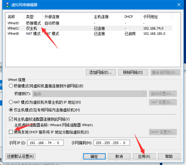Screen dimensions: 186x165
Task: Click 已启用 DHCP cell of VMnet8
Action: click(x=130, y=34)
